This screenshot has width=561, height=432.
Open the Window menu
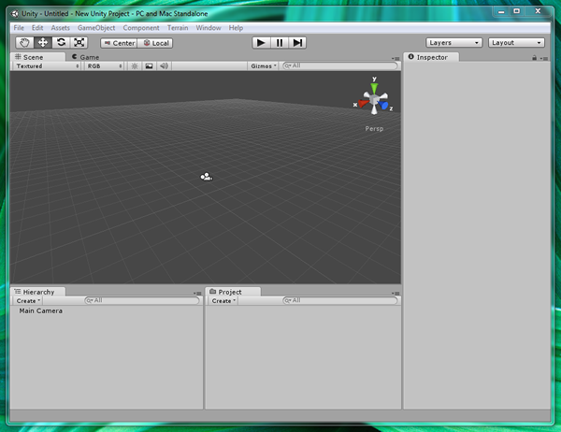click(x=209, y=28)
